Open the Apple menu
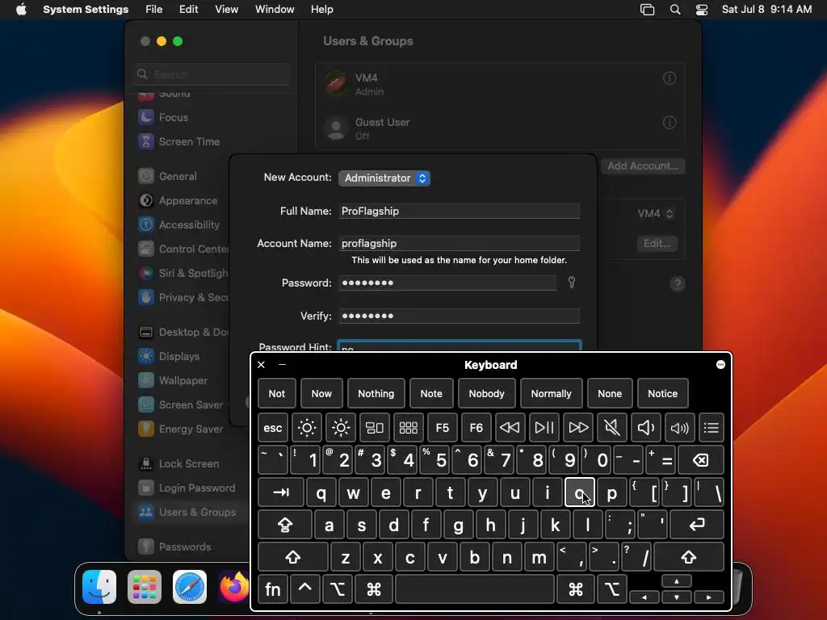Image resolution: width=827 pixels, height=620 pixels. pyautogui.click(x=21, y=10)
